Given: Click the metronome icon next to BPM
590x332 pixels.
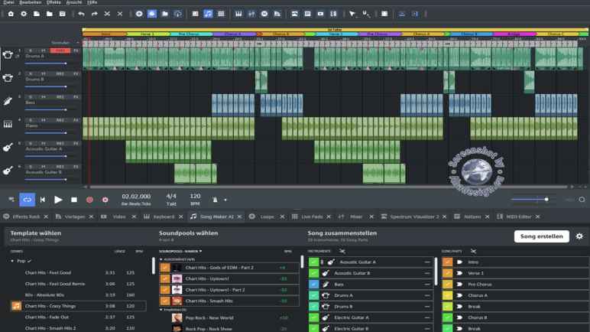Looking at the screenshot, I should click(x=215, y=200).
